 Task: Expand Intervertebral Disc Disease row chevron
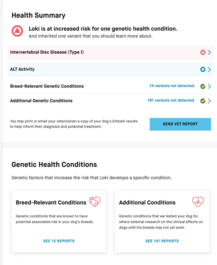tap(209, 53)
